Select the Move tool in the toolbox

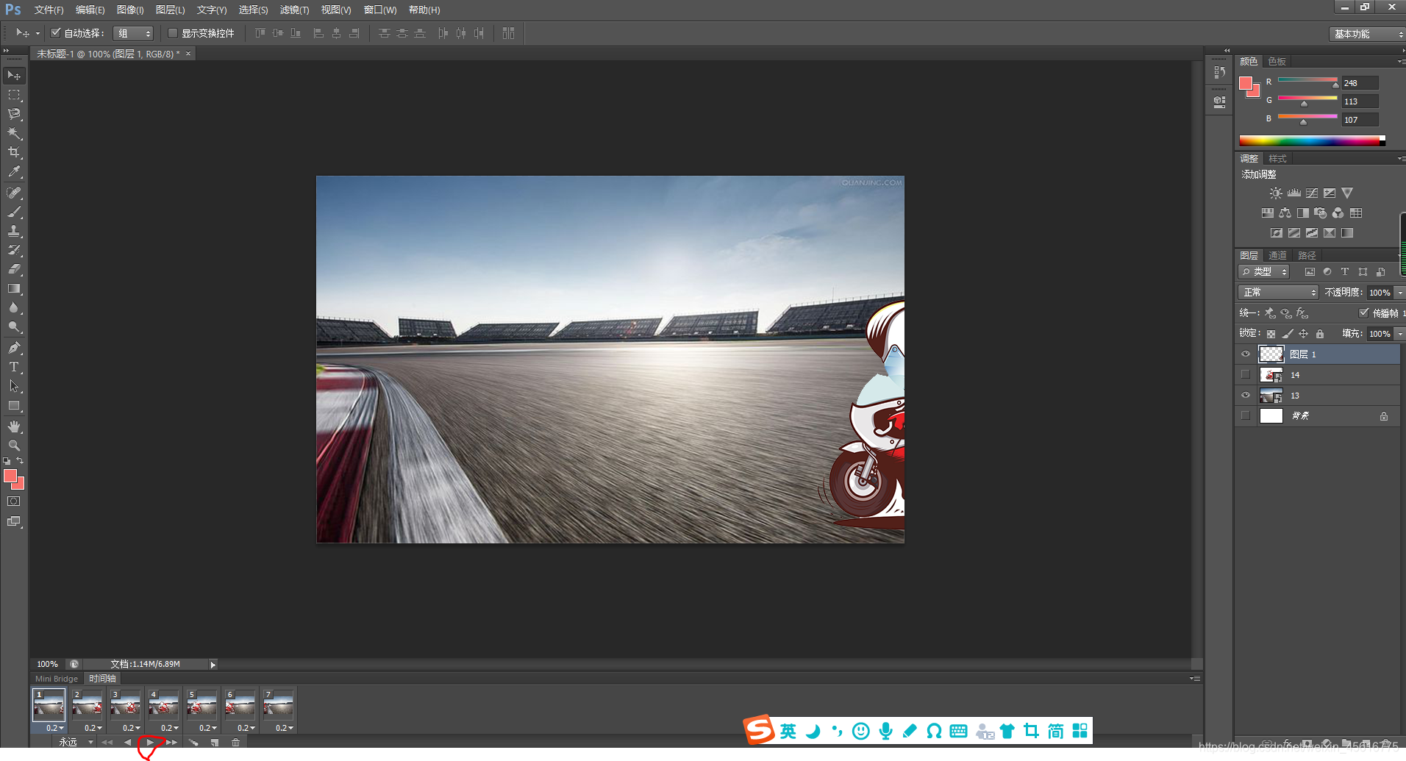(x=14, y=76)
